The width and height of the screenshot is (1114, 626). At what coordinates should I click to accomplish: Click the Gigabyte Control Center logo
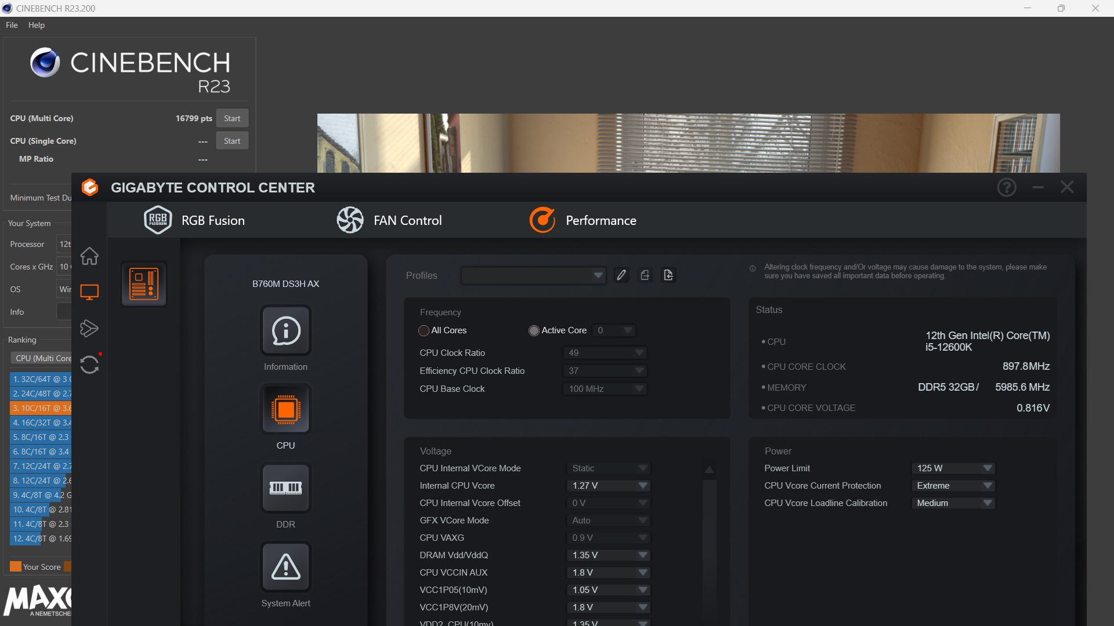[x=90, y=187]
